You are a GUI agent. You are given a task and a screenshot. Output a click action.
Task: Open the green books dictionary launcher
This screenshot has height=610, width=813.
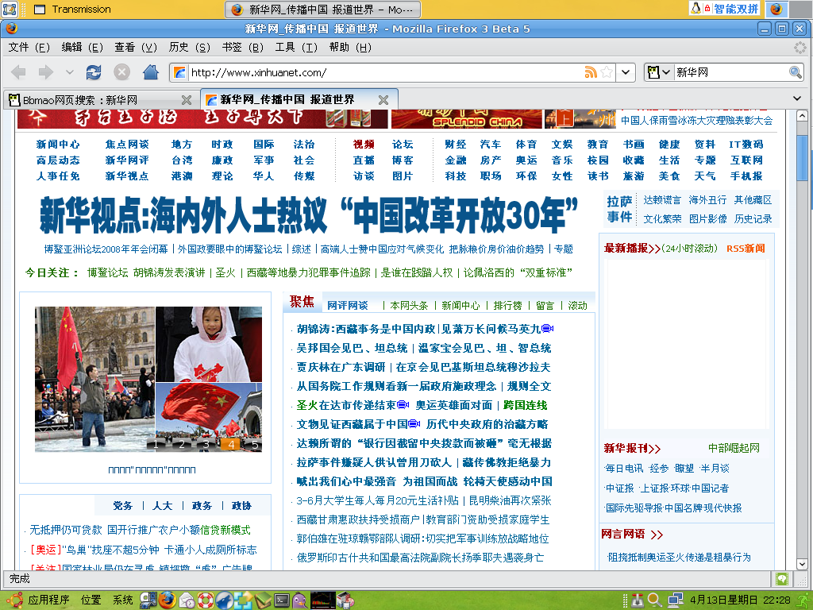tap(263, 600)
